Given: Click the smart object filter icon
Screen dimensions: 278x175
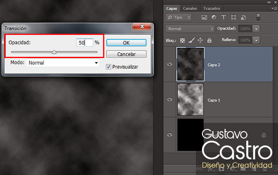Looking at the screenshot, I should 243,18.
